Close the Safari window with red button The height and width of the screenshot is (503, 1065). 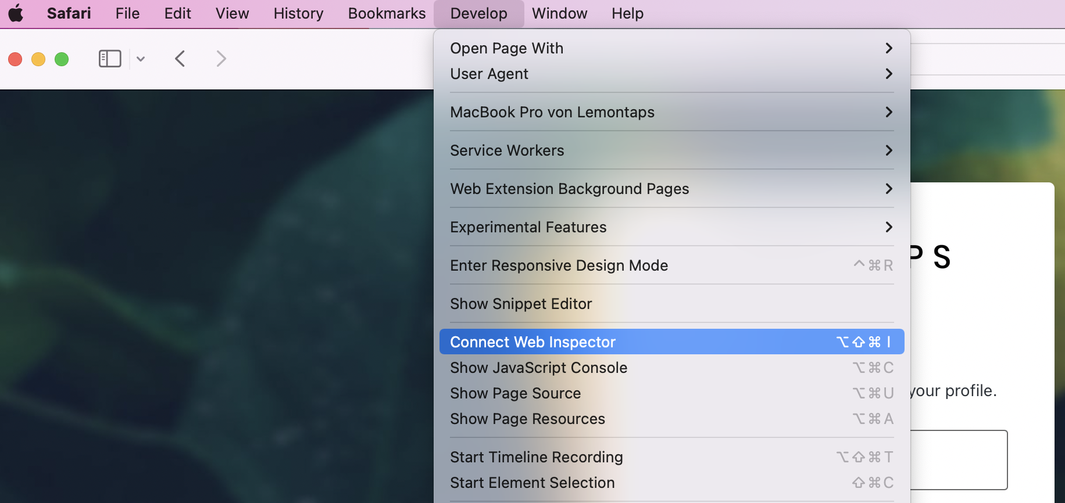(15, 59)
